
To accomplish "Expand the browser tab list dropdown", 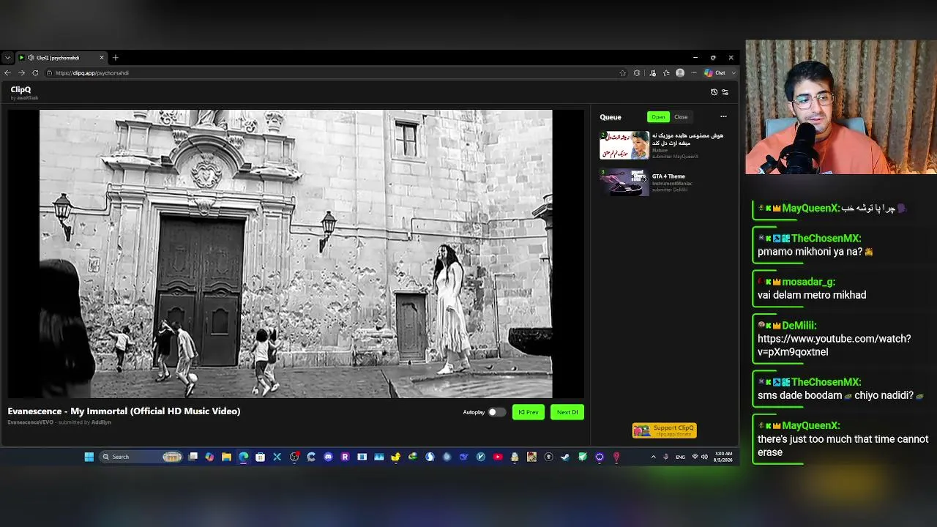I will (x=7, y=57).
